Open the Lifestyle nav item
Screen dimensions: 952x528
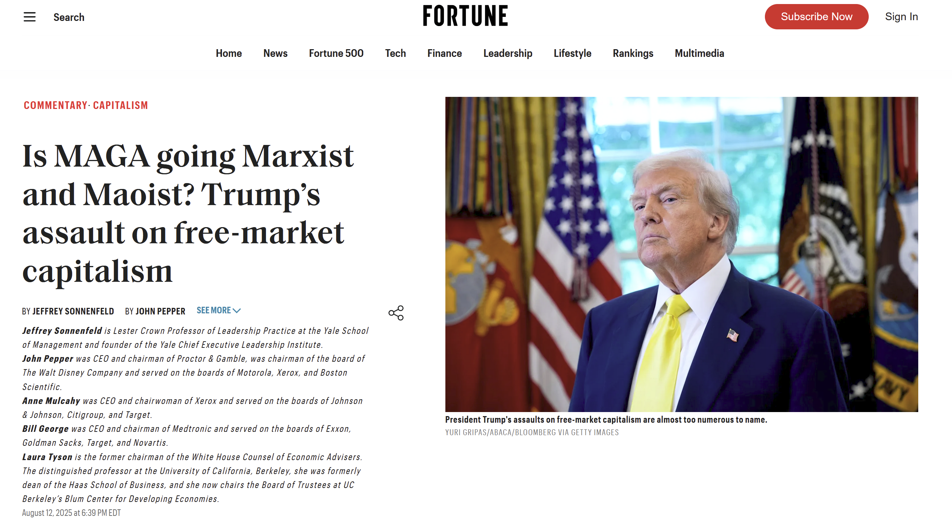(x=572, y=53)
